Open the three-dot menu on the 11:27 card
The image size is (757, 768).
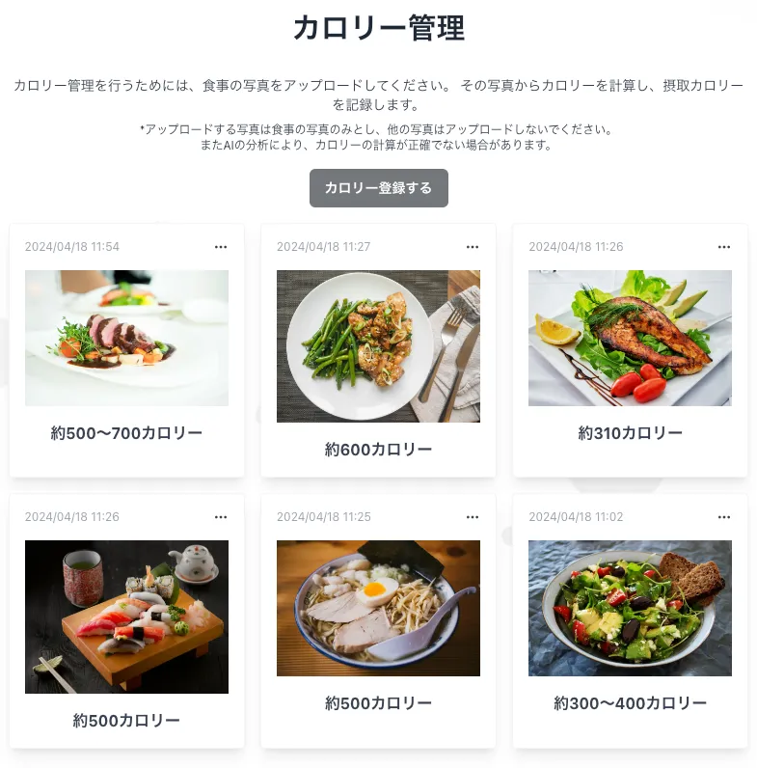pyautogui.click(x=473, y=247)
